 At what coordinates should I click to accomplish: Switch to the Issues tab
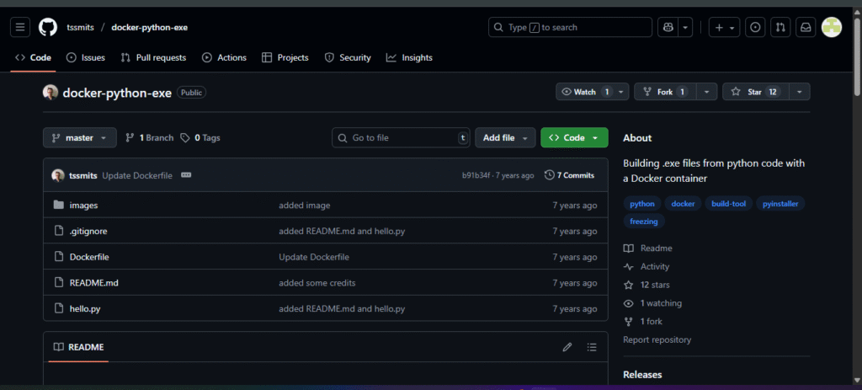tap(86, 58)
